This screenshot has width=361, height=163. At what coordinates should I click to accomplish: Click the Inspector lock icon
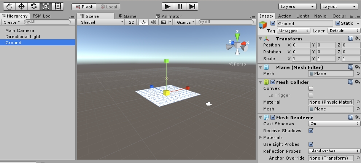351,16
